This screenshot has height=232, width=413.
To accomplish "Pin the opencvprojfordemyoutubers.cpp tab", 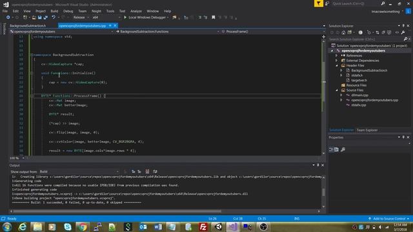I will click(x=110, y=26).
